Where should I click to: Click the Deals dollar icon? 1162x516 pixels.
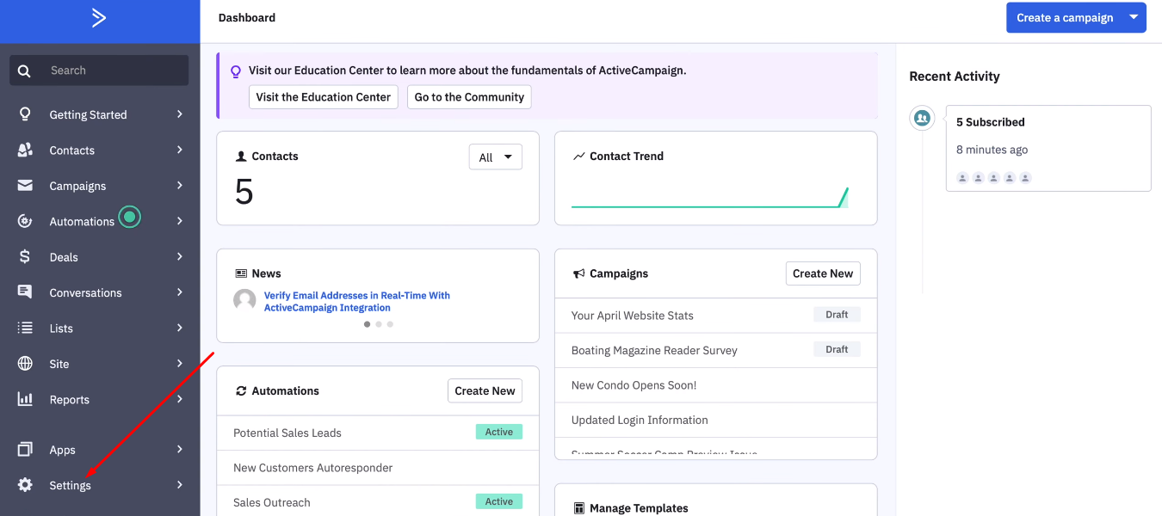pyautogui.click(x=25, y=257)
